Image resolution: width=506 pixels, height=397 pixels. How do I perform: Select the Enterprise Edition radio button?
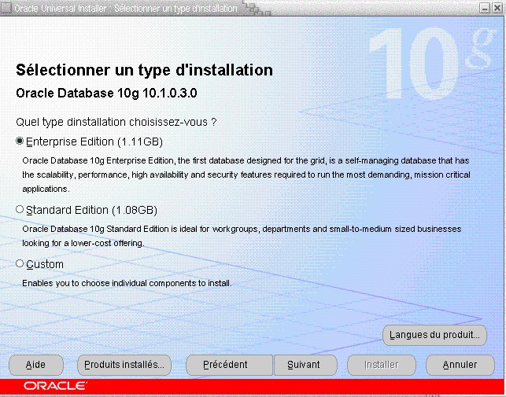(20, 142)
